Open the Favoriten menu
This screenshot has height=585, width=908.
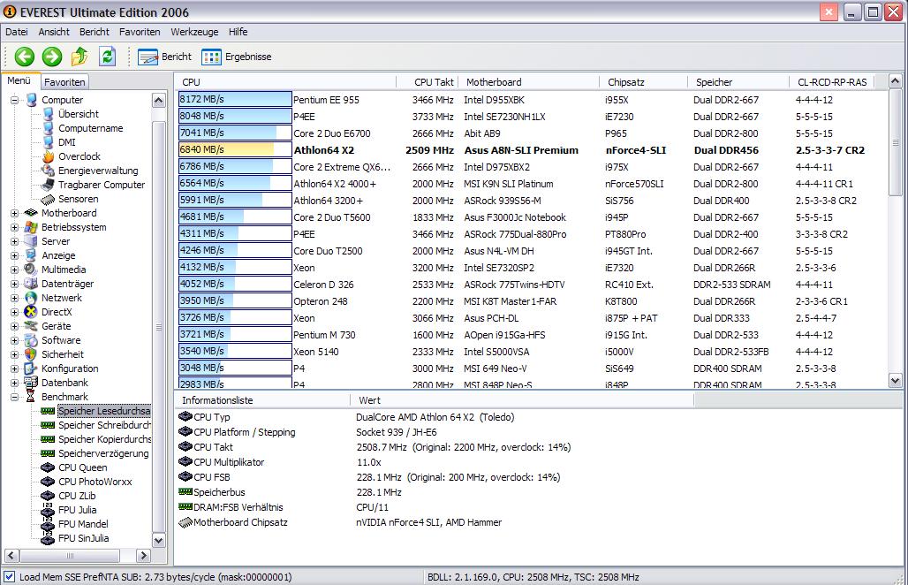click(x=140, y=32)
